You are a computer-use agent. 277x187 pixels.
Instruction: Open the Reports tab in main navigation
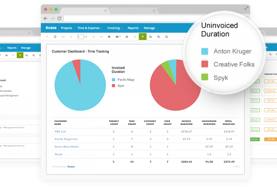click(133, 28)
